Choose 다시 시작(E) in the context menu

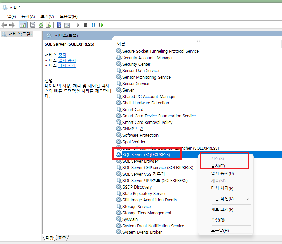pos(222,188)
